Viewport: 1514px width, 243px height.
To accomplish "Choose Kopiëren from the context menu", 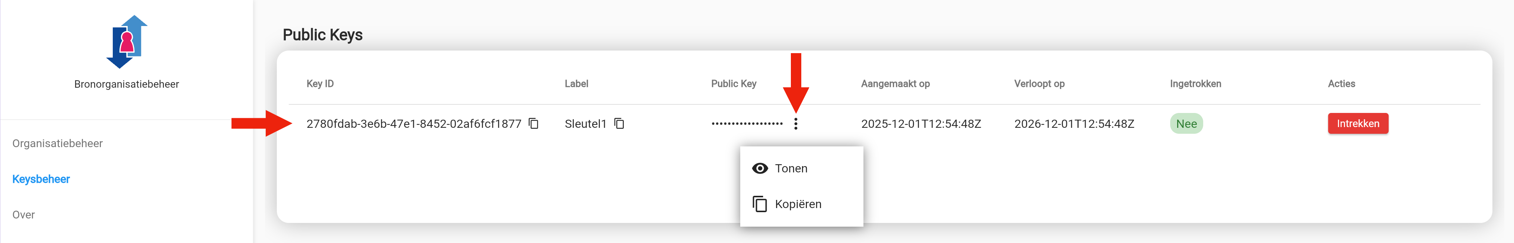I will (798, 204).
